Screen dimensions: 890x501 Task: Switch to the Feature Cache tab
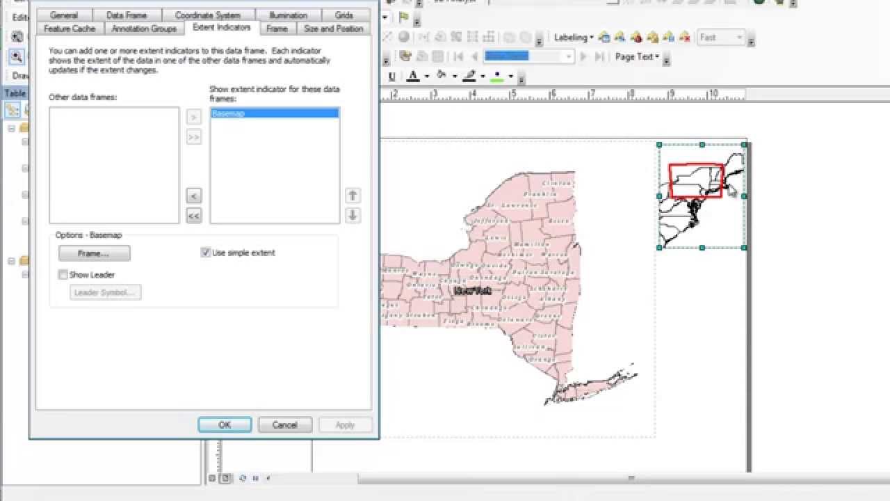click(x=70, y=29)
